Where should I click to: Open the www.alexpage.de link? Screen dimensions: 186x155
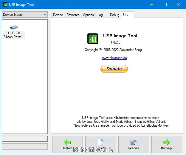[x=114, y=58]
